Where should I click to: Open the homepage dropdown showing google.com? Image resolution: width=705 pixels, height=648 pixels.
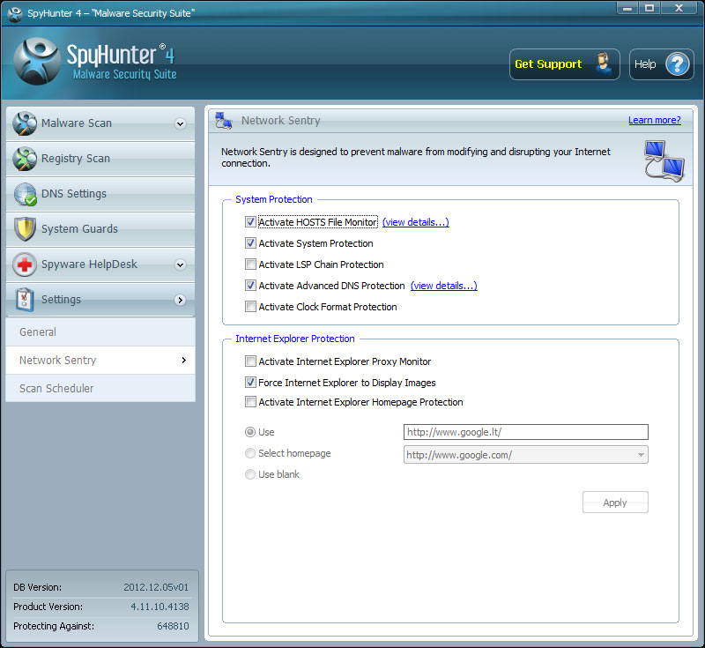(525, 455)
